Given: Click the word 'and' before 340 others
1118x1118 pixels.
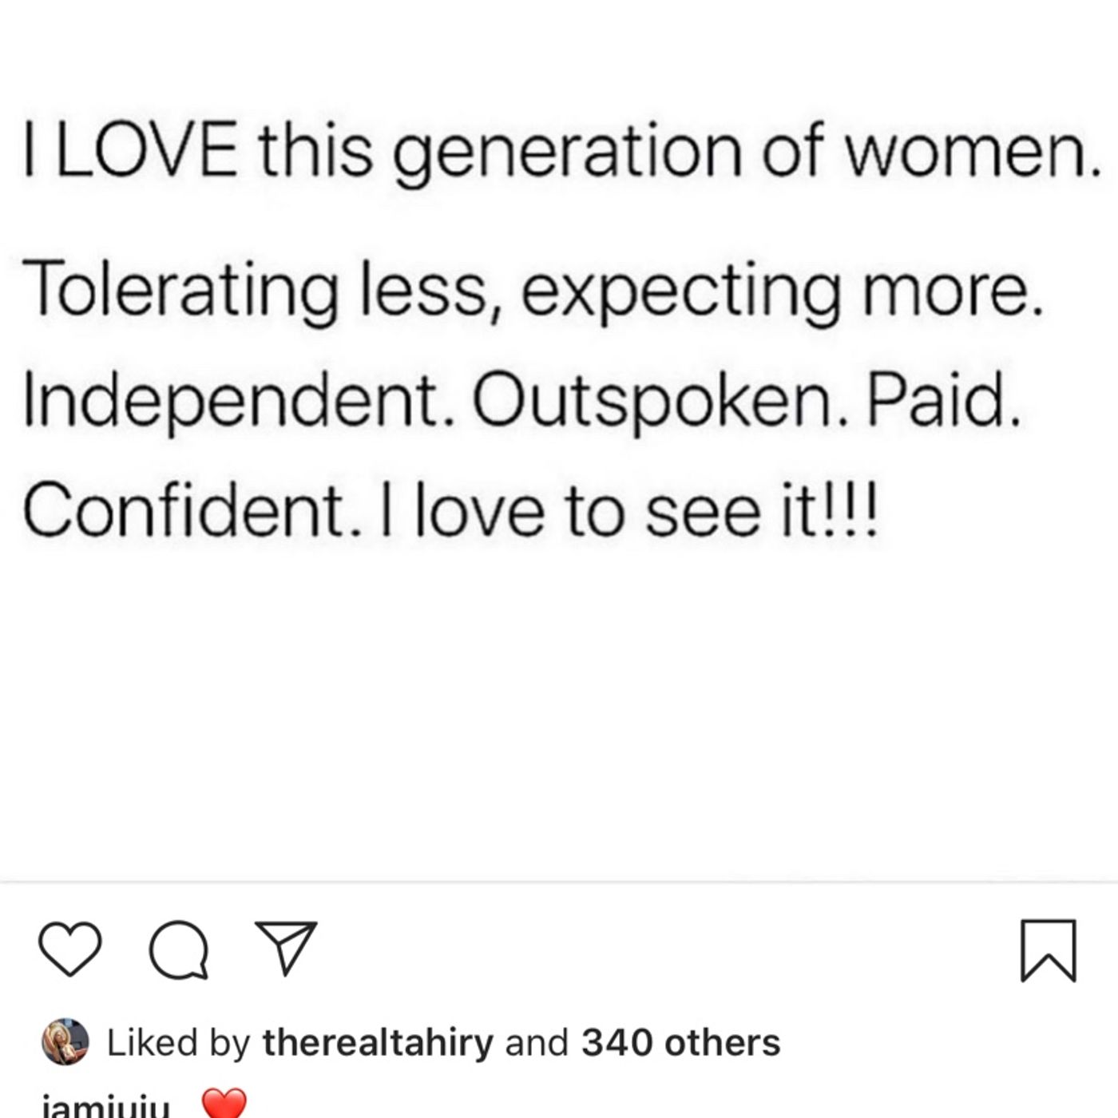Looking at the screenshot, I should coord(537,1043).
